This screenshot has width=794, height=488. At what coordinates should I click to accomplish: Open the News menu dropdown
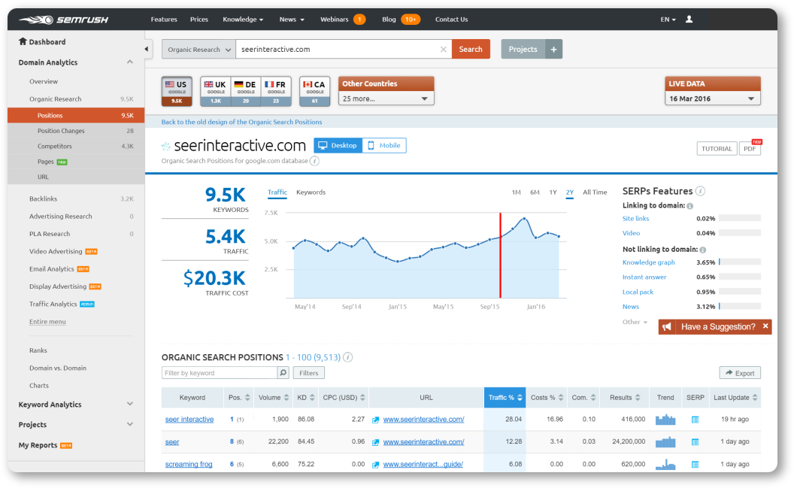(292, 20)
